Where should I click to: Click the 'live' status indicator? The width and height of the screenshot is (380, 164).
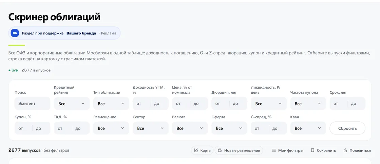click(x=13, y=70)
